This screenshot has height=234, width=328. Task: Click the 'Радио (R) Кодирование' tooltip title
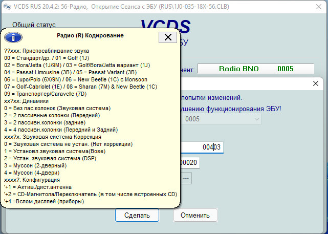(90, 35)
